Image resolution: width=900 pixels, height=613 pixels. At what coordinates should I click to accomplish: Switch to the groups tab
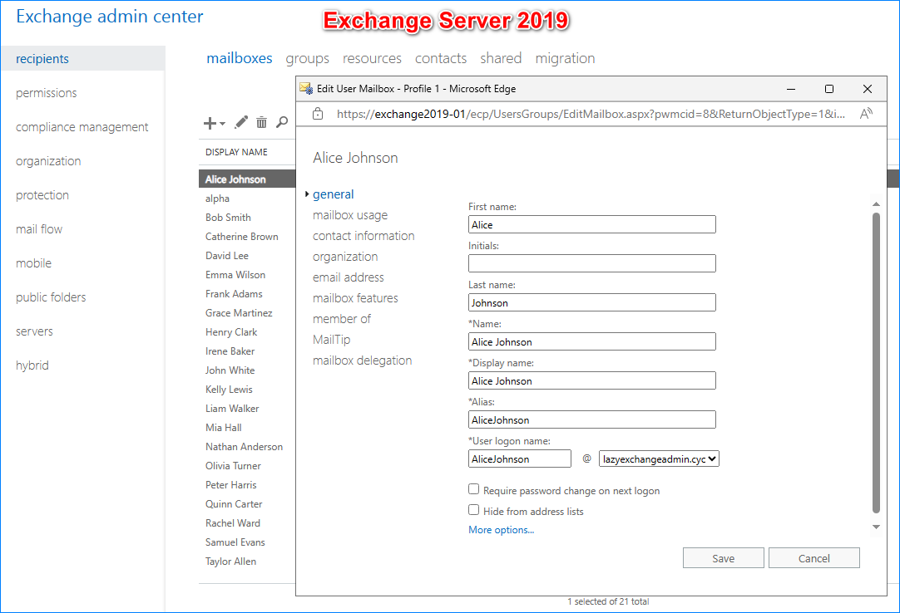click(x=308, y=58)
